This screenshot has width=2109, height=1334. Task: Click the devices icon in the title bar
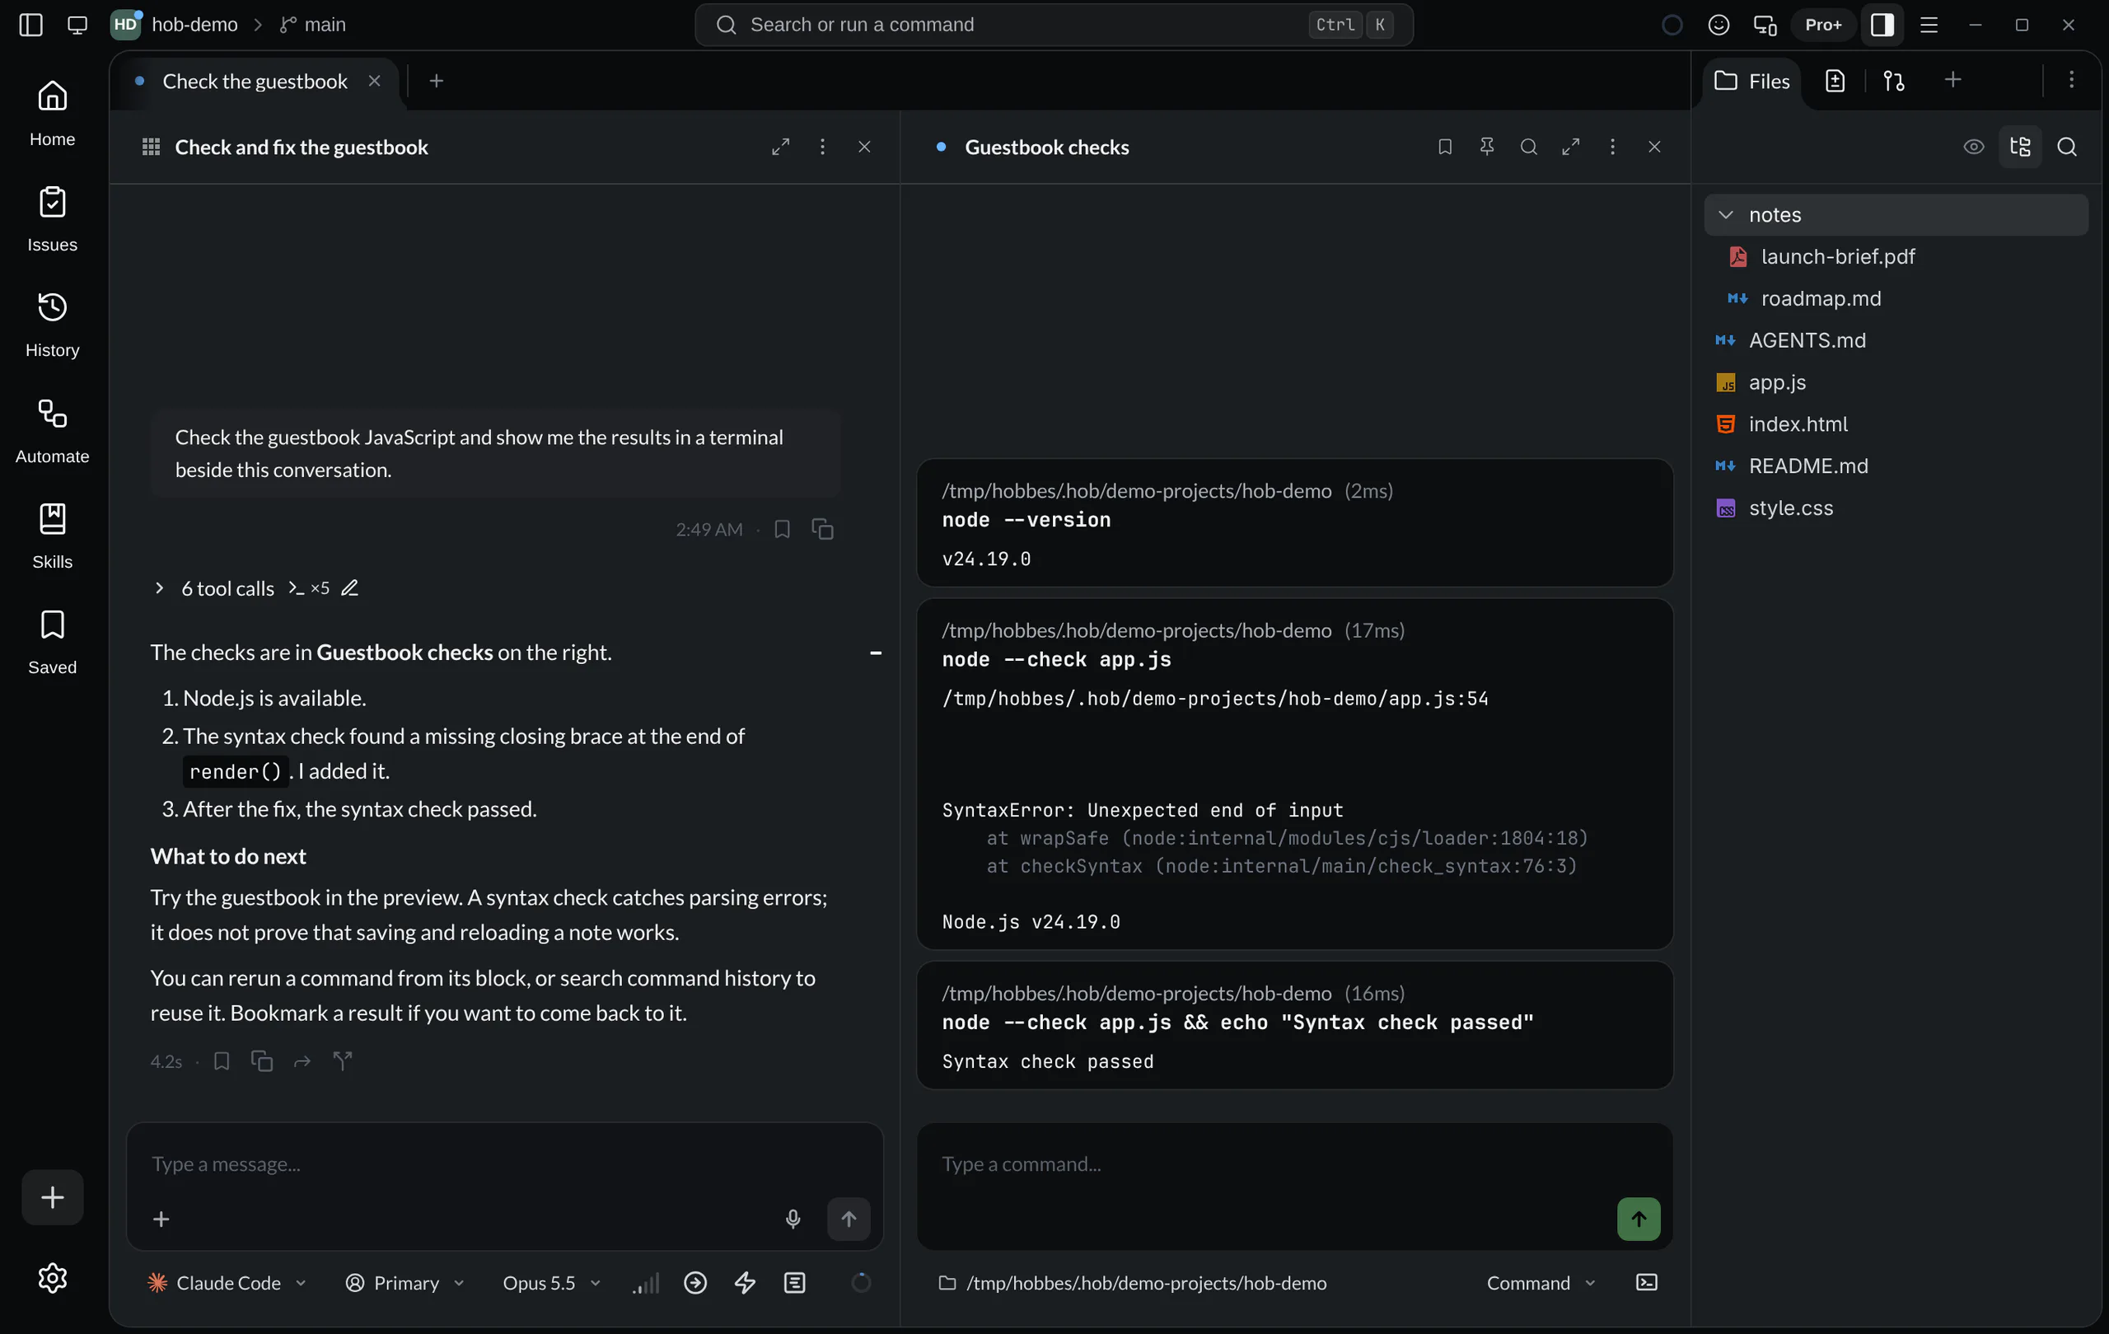point(1765,25)
